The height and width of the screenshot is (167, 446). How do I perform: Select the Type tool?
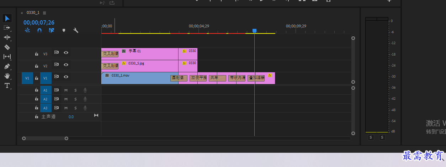coord(7,85)
